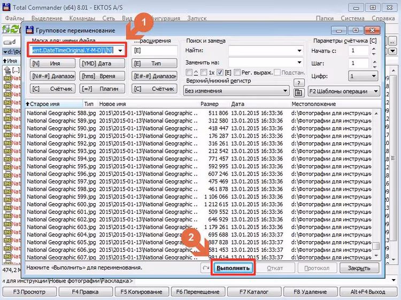
Task: Open the Без изменения case dropdown
Action: click(285, 91)
